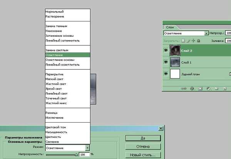Click the Отмена button
The height and width of the screenshot is (159, 231).
[x=143, y=146]
